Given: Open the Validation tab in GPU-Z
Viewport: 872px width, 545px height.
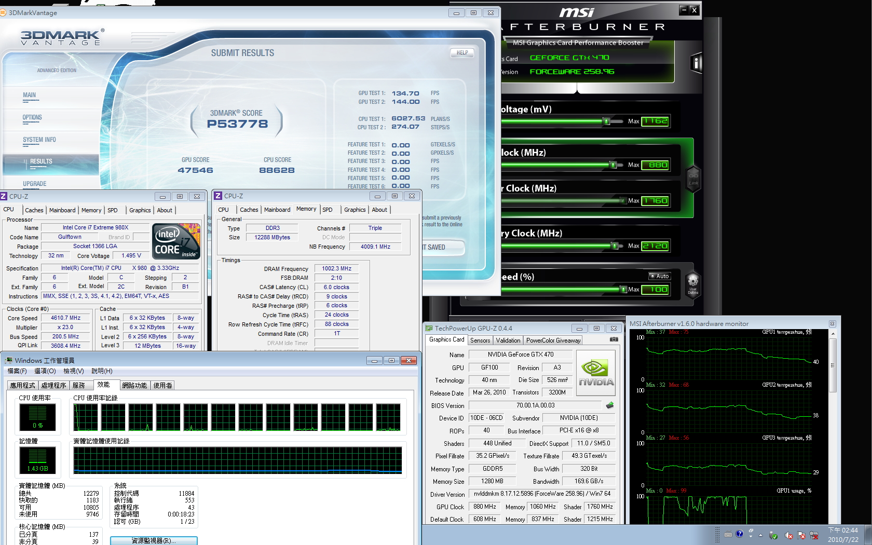Looking at the screenshot, I should 508,340.
